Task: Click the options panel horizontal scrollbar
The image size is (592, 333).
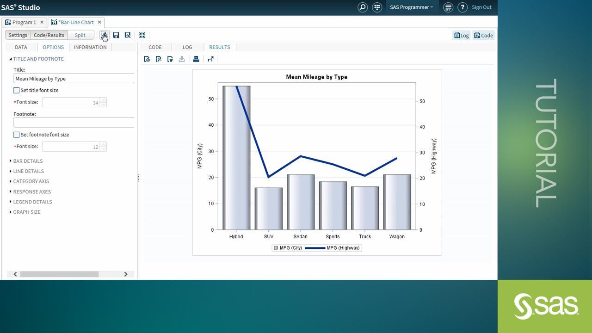Action: pos(59,274)
